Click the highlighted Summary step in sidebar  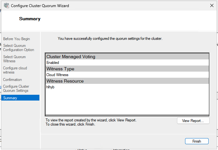tap(10, 98)
